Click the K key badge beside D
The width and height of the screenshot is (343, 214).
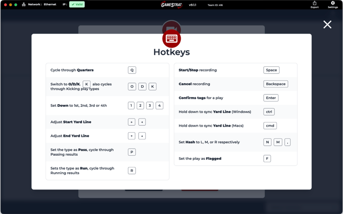[153, 87]
